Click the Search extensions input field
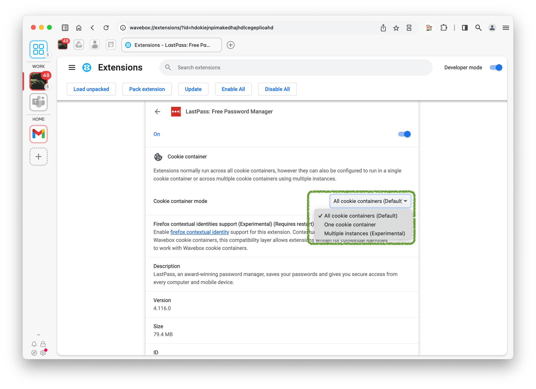Viewport: 536px width, 389px height. click(296, 67)
